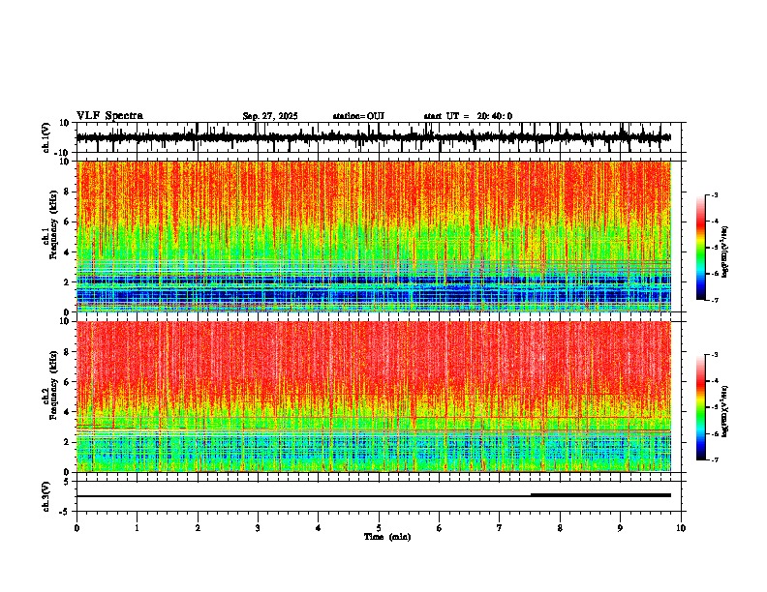Click the ch.2 spectrogram plot

[374, 397]
